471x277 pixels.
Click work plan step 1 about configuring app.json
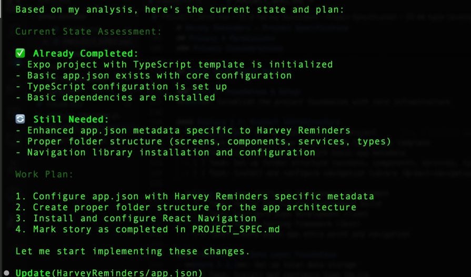click(x=194, y=196)
